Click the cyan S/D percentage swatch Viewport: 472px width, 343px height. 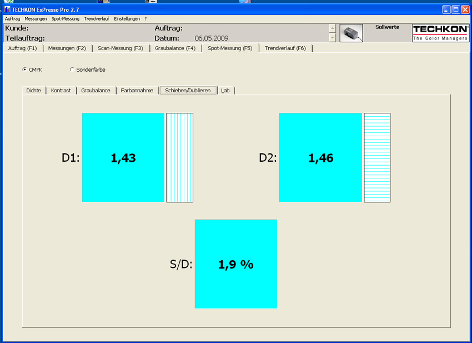pyautogui.click(x=236, y=264)
